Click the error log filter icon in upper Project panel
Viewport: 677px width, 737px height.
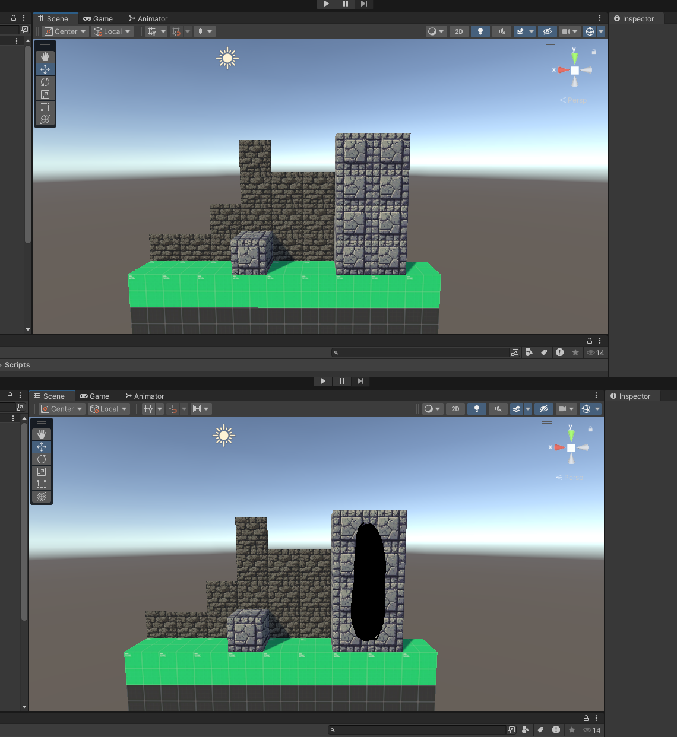coord(559,352)
